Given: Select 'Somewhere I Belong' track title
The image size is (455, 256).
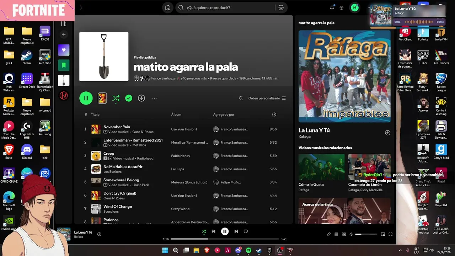Looking at the screenshot, I should pos(121,180).
